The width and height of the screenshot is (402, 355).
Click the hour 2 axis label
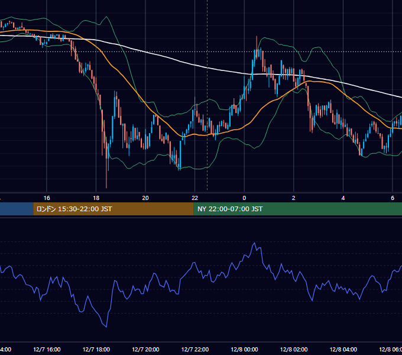294,198
